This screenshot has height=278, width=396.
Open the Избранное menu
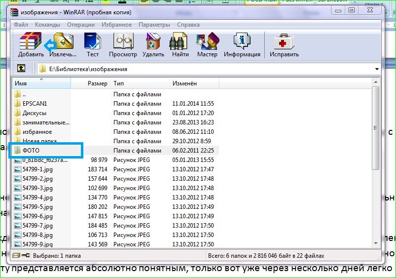pyautogui.click(x=117, y=25)
